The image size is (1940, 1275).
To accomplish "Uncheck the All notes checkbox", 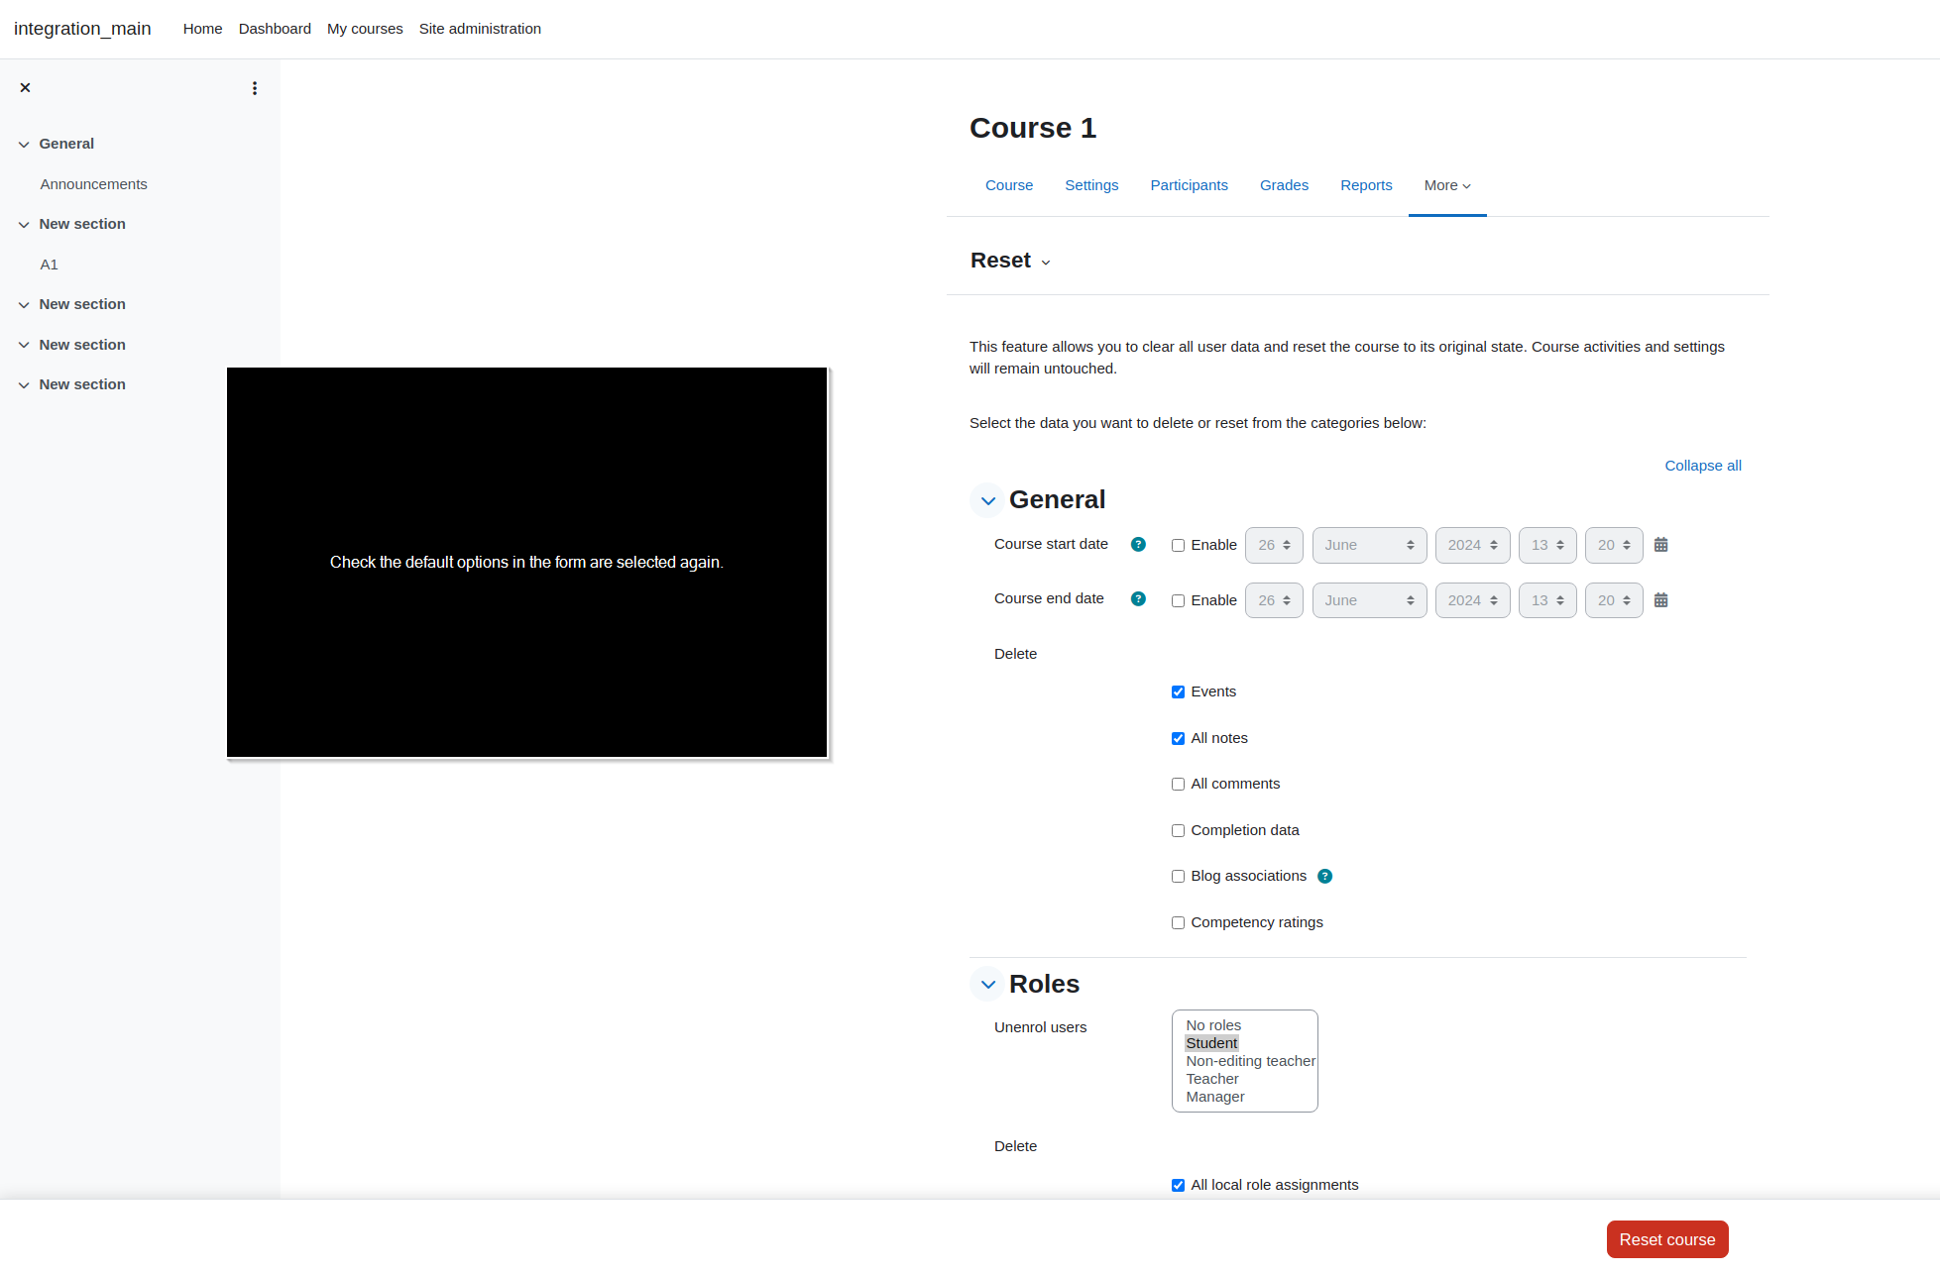I will click(x=1178, y=739).
